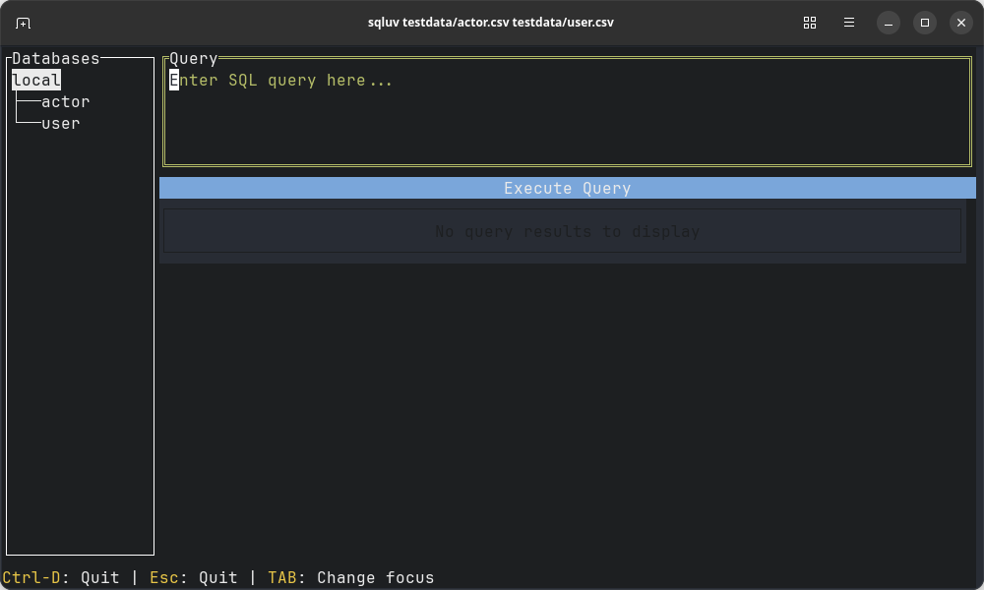
Task: Click the Ctrl-D Quit shortcut hint
Action: coord(61,578)
